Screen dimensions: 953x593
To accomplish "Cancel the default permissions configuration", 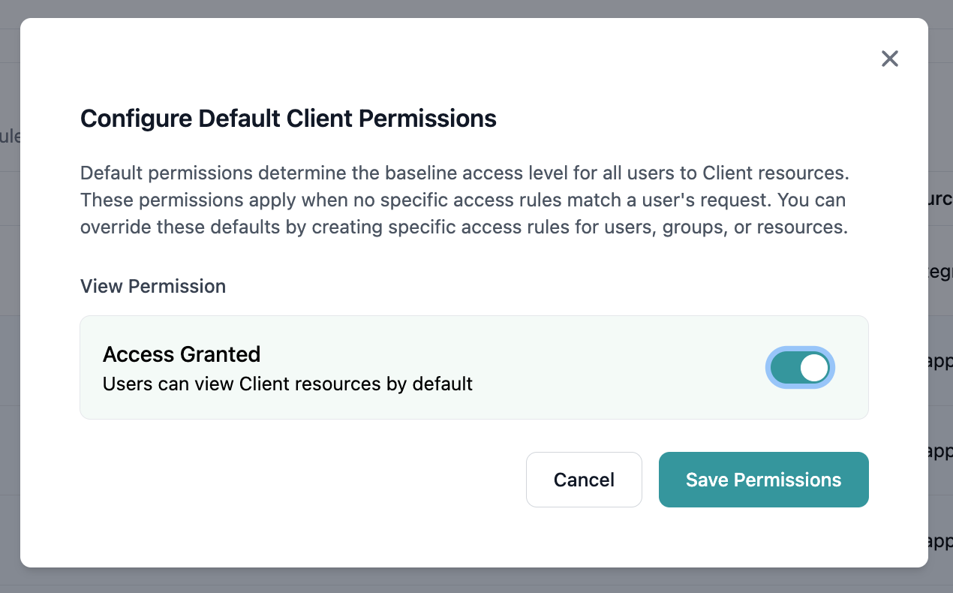I will pyautogui.click(x=584, y=480).
